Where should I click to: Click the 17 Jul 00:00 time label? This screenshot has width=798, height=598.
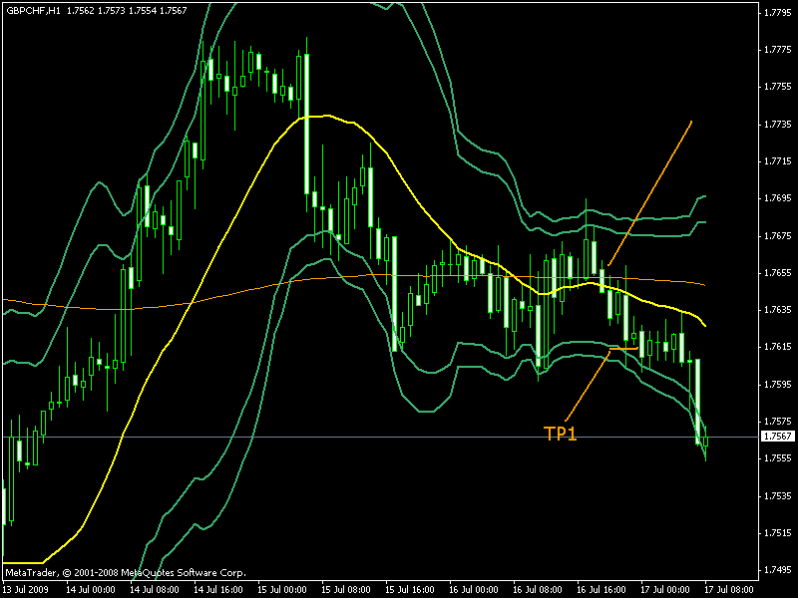(x=665, y=589)
